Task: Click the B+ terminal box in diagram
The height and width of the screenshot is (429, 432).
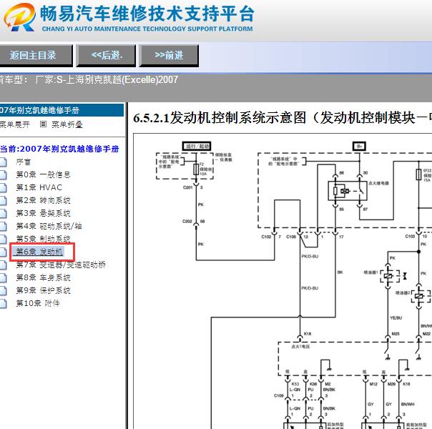Action: (x=359, y=146)
